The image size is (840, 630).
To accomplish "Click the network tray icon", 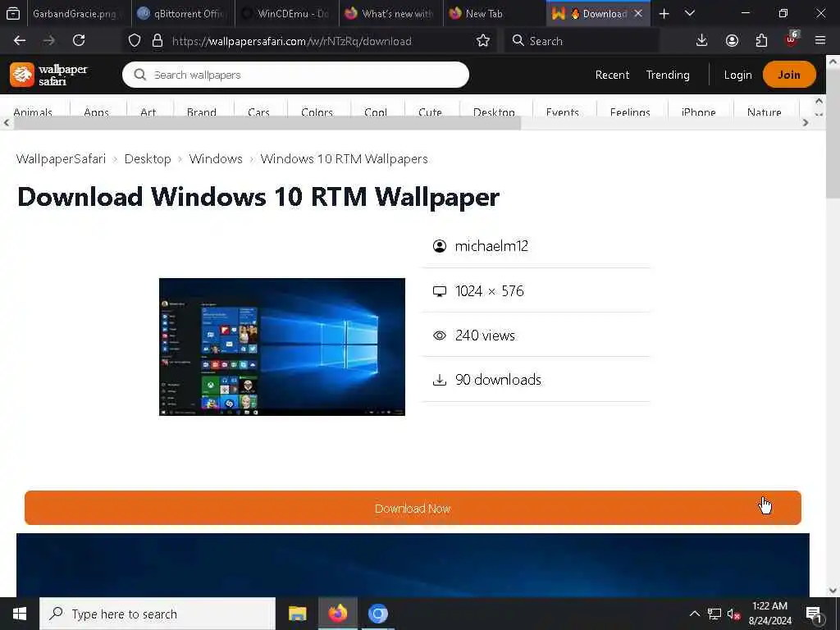I will (x=714, y=614).
